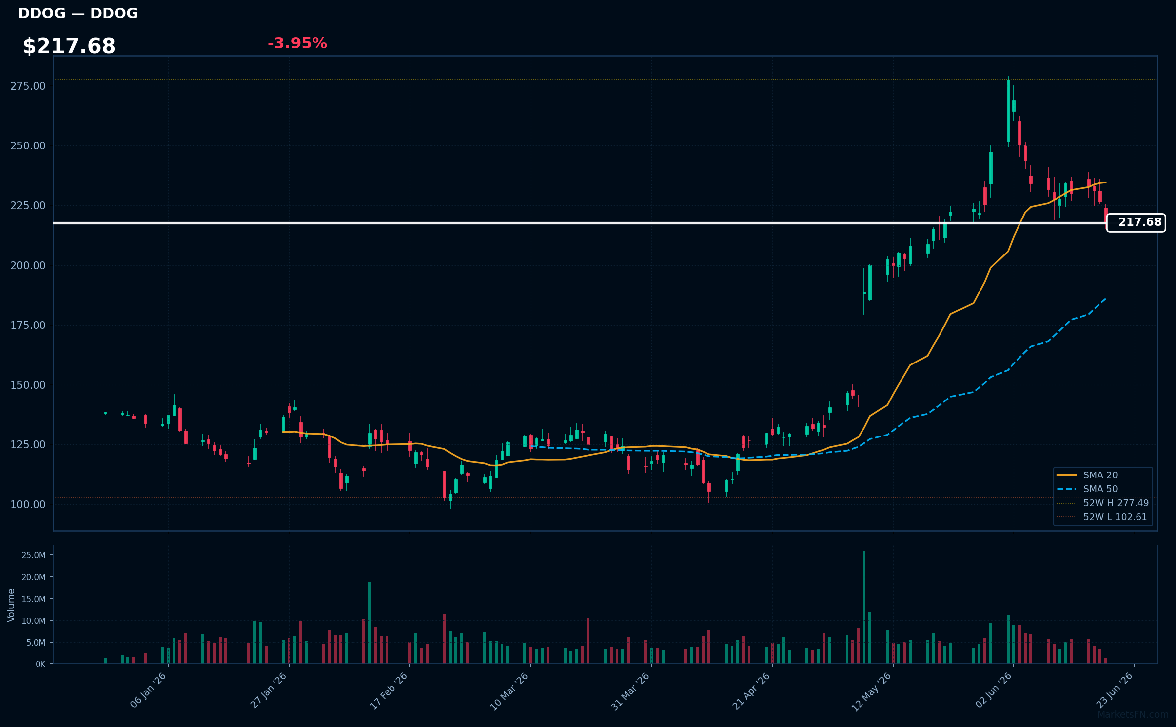Click the "0K" volume axis label
This screenshot has height=727, width=1176.
40,665
